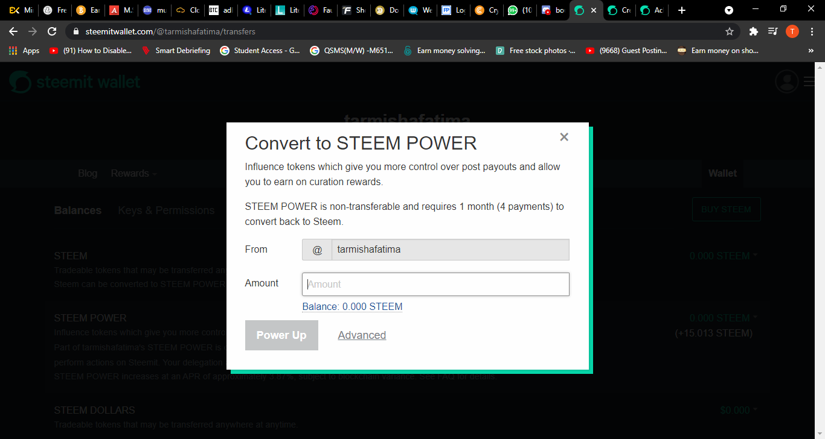
Task: Switch to the "We" browser tab
Action: coord(420,10)
